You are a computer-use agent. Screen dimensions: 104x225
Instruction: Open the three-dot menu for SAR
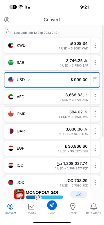coord(95,62)
